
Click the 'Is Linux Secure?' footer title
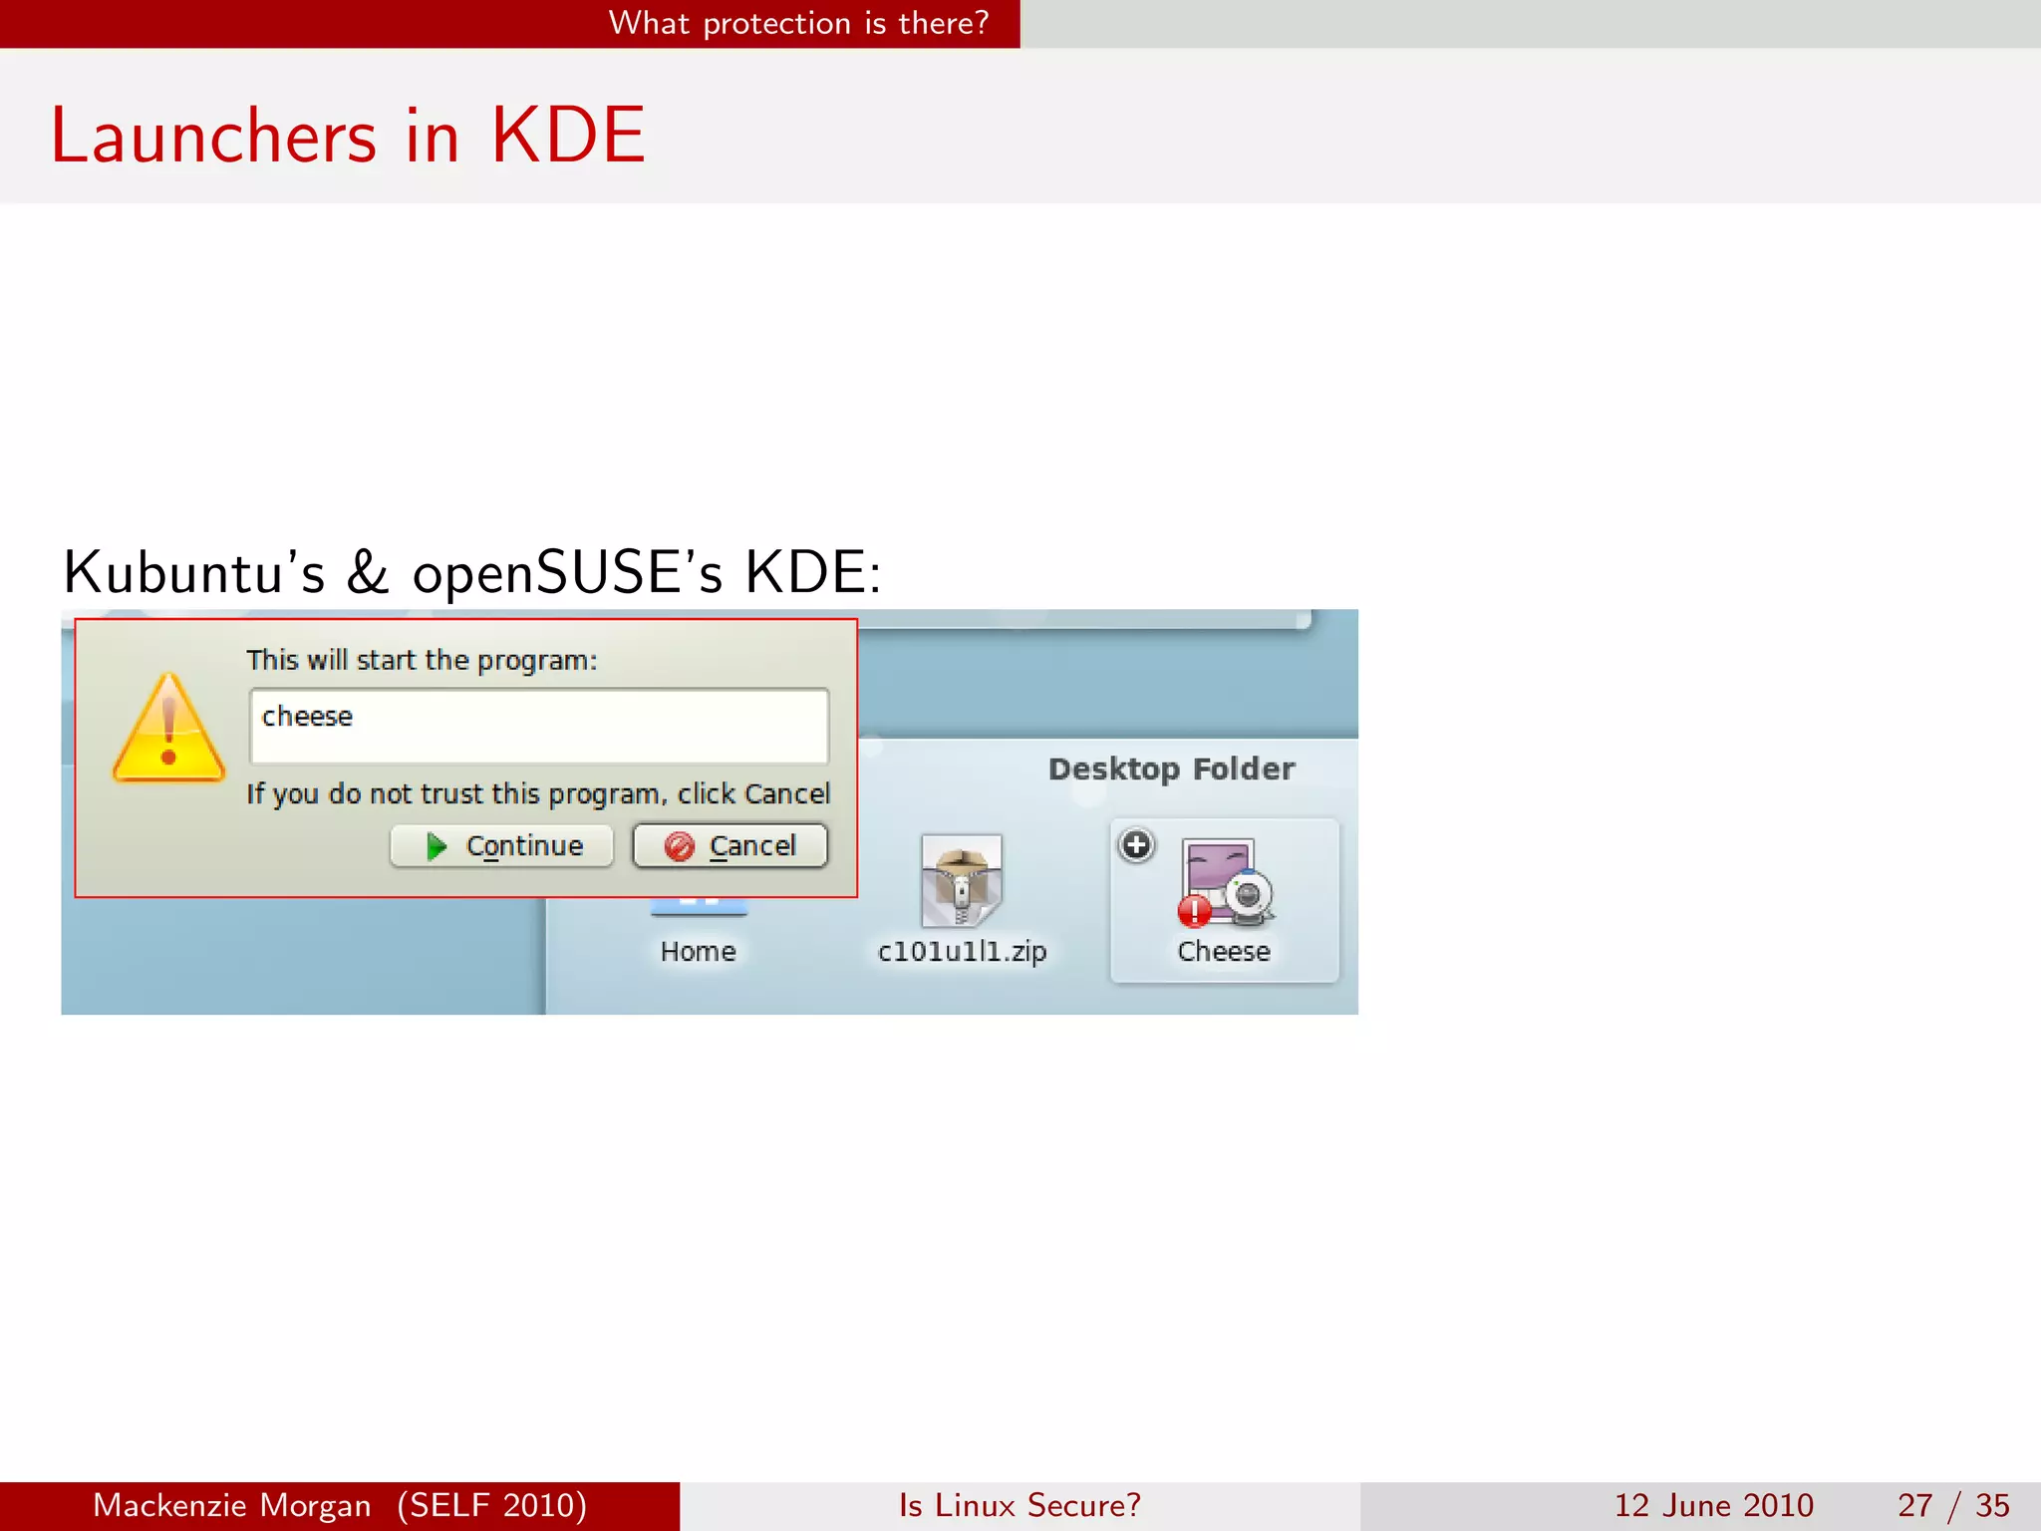[1020, 1505]
